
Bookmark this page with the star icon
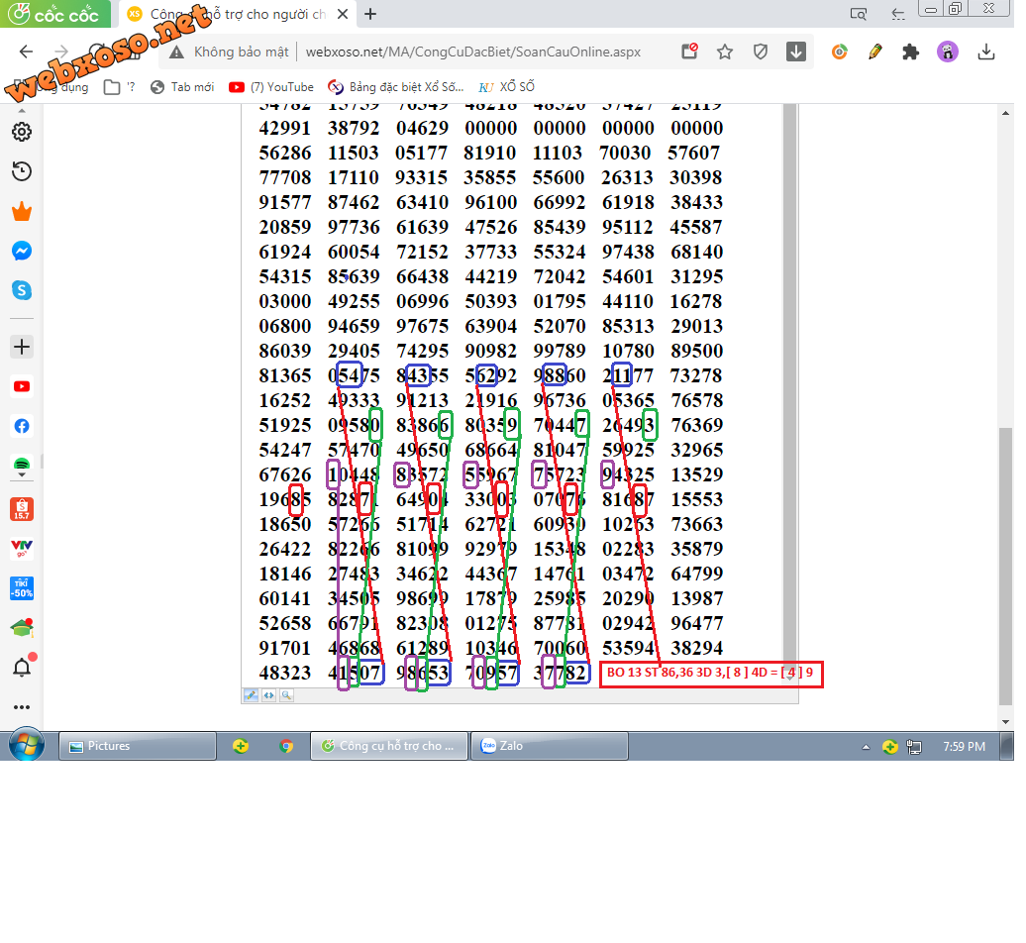[725, 52]
